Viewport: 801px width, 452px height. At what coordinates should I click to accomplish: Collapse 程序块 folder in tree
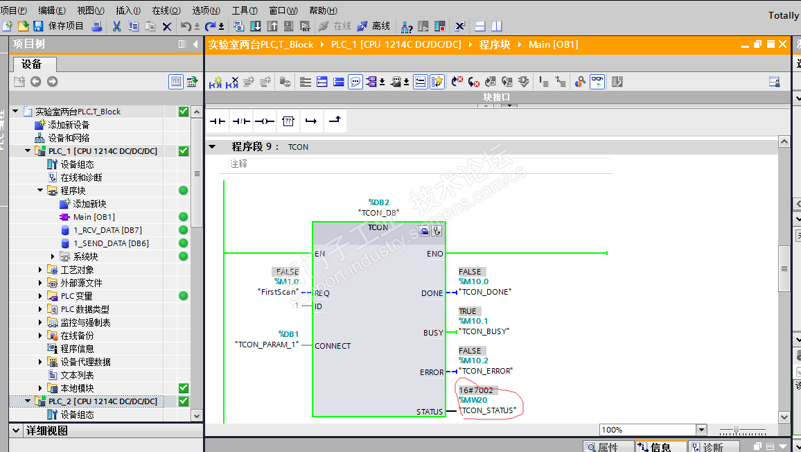click(x=40, y=190)
